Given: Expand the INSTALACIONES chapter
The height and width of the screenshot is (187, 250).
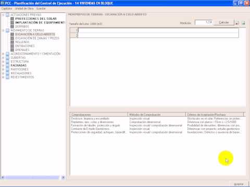Looking at the screenshot, I should pos(3,73).
